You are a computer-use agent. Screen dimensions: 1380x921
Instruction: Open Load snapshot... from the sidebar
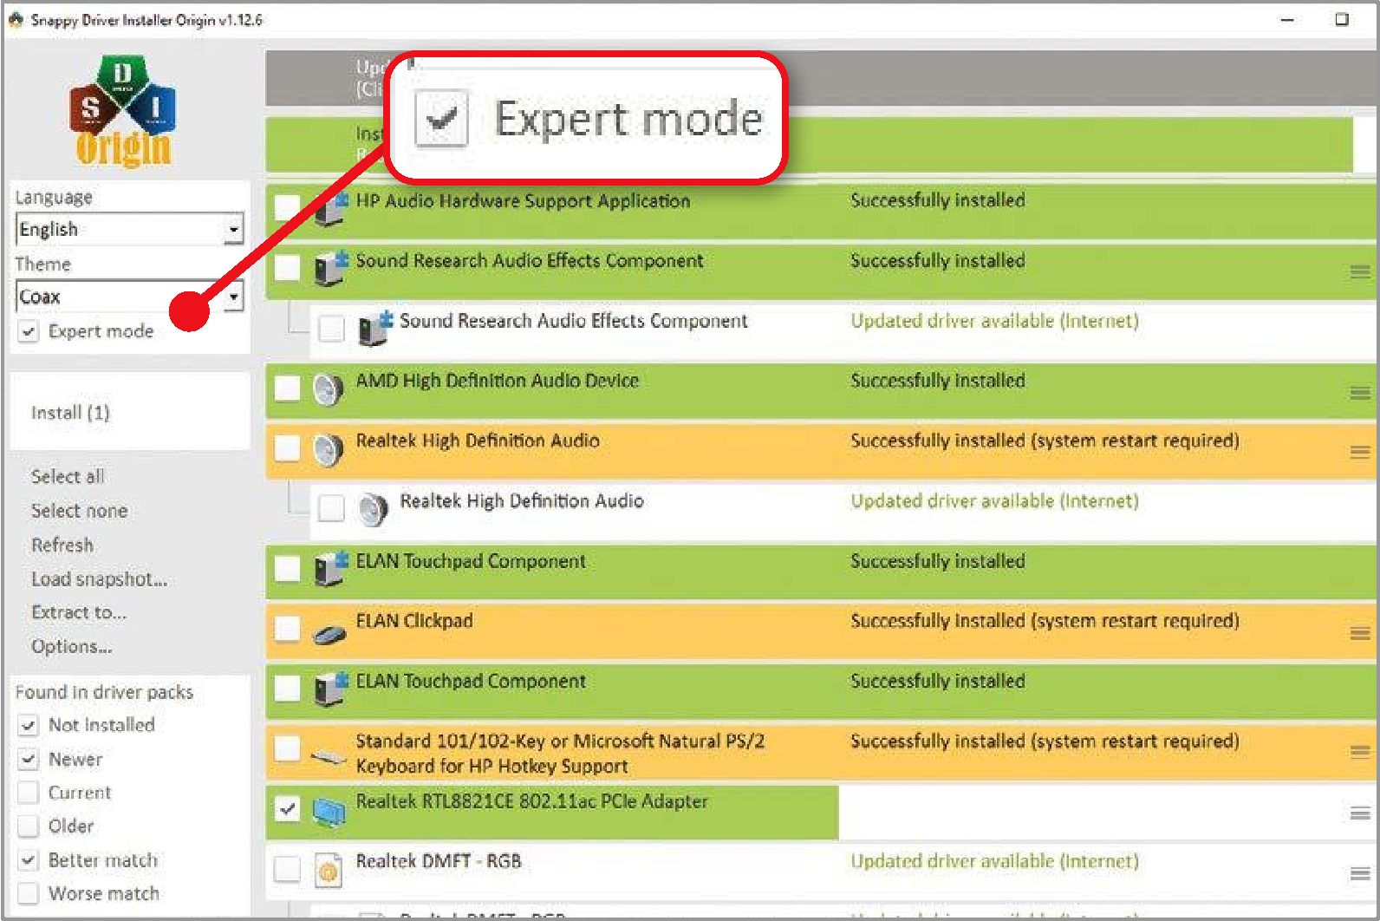(x=100, y=578)
